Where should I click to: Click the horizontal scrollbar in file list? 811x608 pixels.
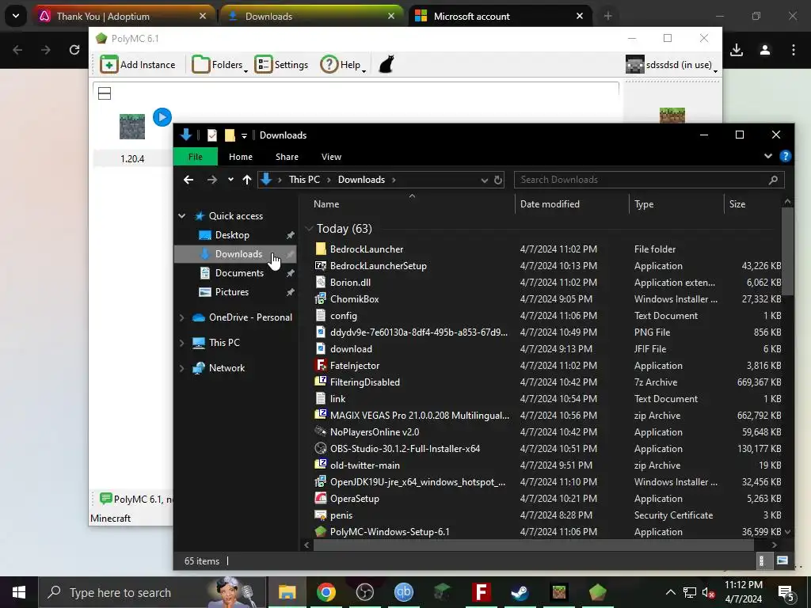point(533,545)
